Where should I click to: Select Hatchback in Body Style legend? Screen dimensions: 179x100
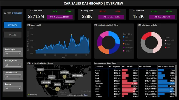pyautogui.click(x=128, y=40)
